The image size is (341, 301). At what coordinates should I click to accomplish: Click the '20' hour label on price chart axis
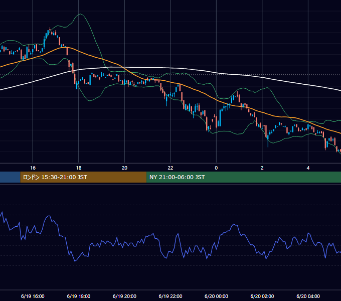(x=124, y=168)
